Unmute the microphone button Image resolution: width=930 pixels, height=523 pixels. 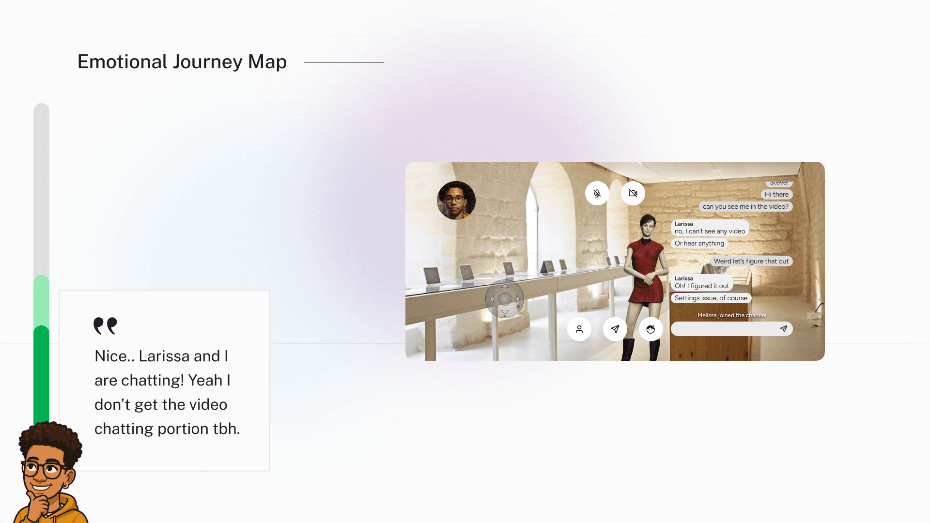597,193
